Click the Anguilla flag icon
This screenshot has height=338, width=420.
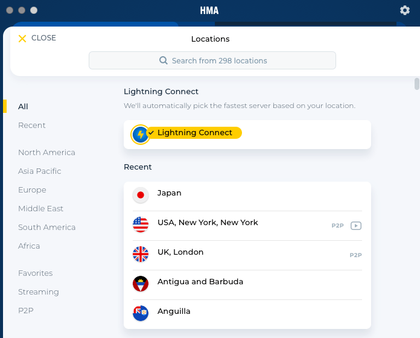[141, 313]
